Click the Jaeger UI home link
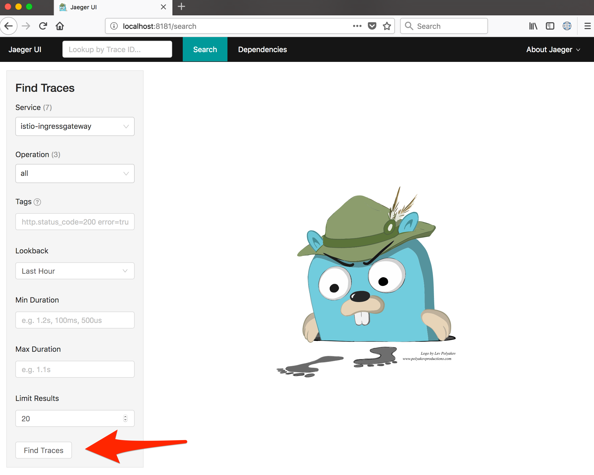Image resolution: width=594 pixels, height=475 pixels. click(x=25, y=50)
